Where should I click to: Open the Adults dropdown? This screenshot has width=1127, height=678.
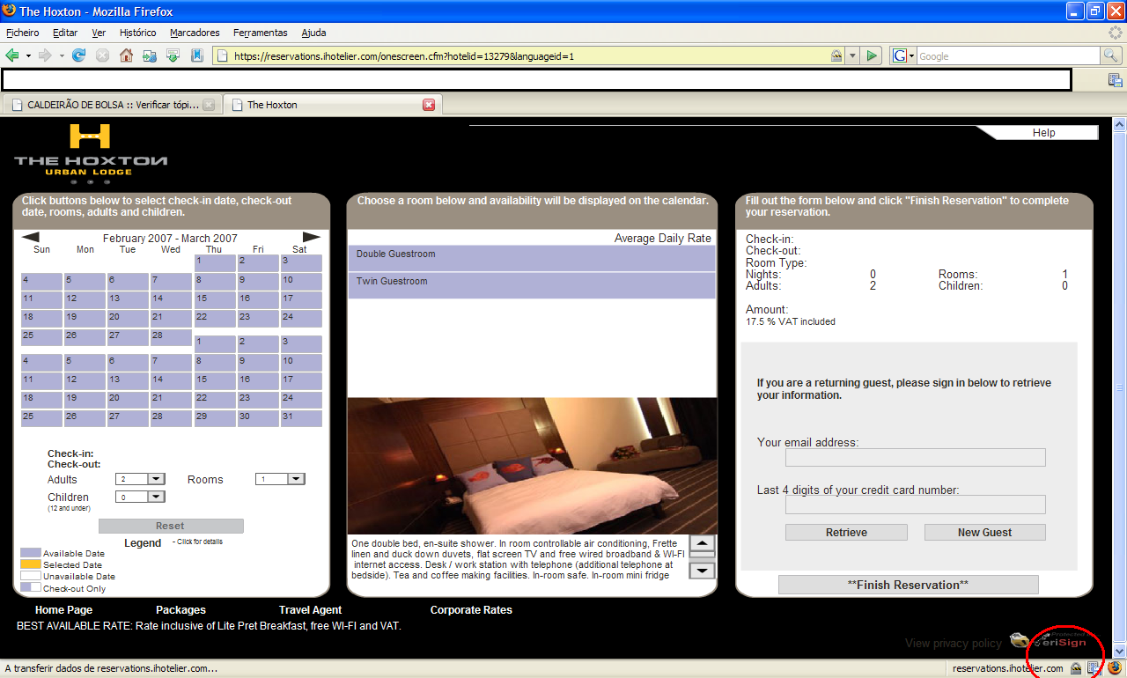(140, 479)
